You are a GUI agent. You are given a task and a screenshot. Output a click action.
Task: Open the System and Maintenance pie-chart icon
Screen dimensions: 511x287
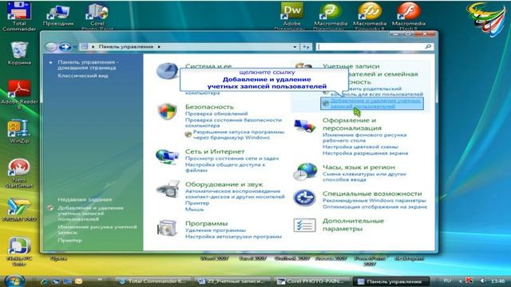pos(167,71)
